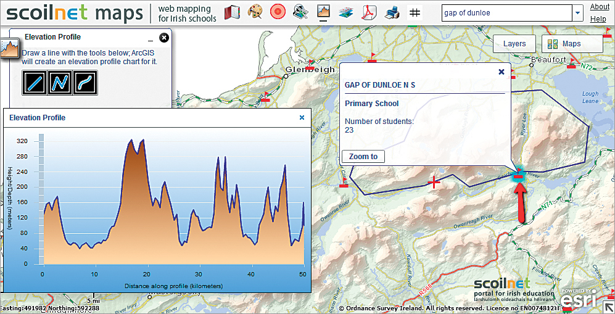Open the bookmarks book icon in the toolbar
The image size is (615, 314).
tap(232, 12)
